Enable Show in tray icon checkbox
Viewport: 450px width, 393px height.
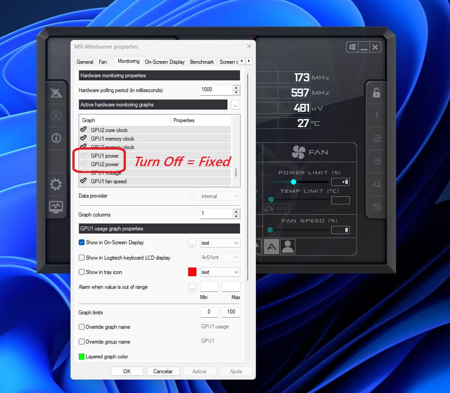point(81,272)
